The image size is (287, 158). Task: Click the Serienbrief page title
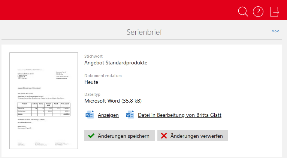(144, 32)
